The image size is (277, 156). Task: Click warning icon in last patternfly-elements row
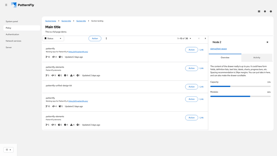tap(71, 125)
